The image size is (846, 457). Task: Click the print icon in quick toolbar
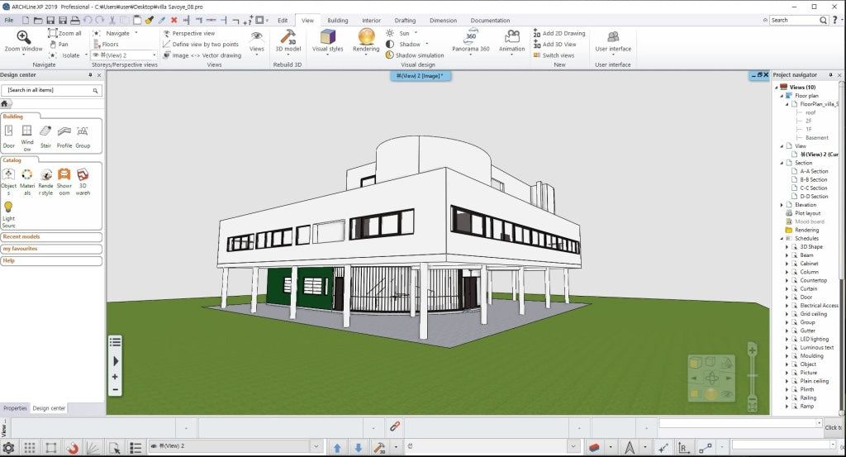[x=75, y=20]
